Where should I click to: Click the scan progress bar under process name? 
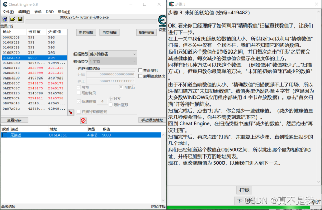[91, 22]
